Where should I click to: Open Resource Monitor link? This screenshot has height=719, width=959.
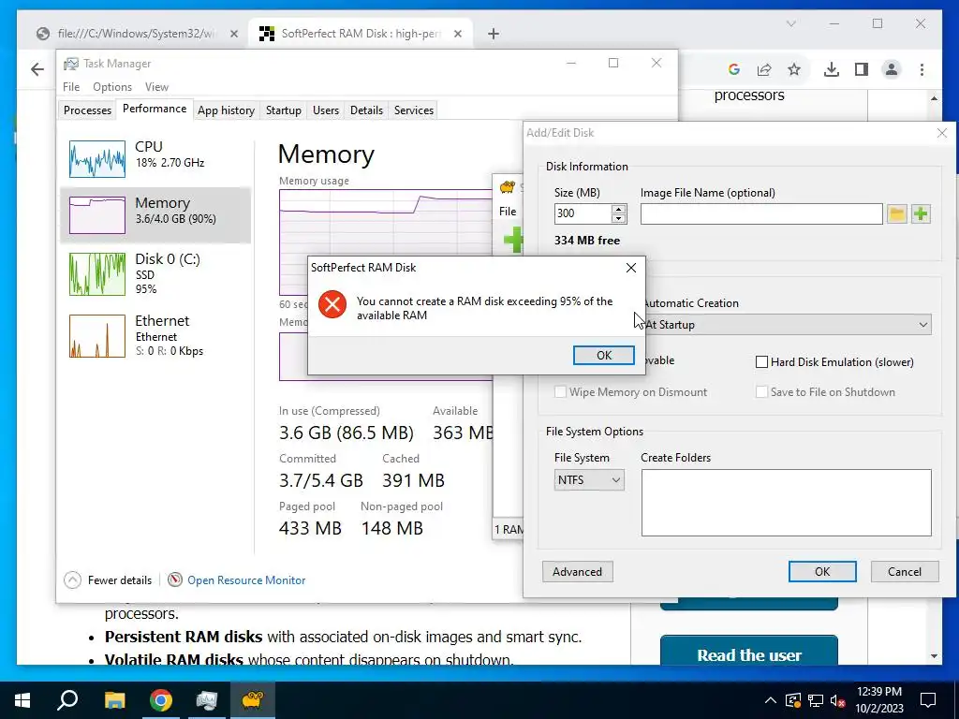pos(246,580)
